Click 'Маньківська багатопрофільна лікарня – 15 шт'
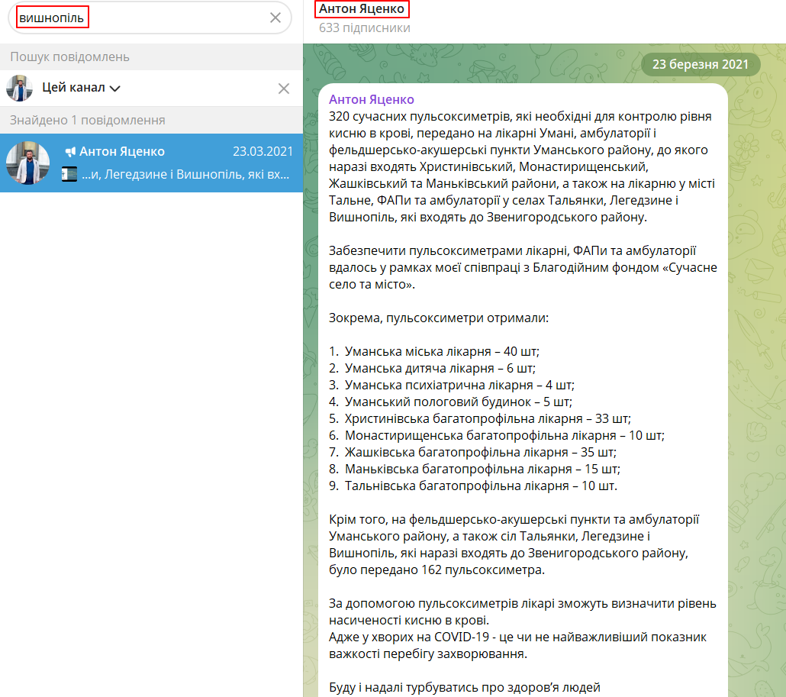Image resolution: width=786 pixels, height=697 pixels. pos(475,470)
